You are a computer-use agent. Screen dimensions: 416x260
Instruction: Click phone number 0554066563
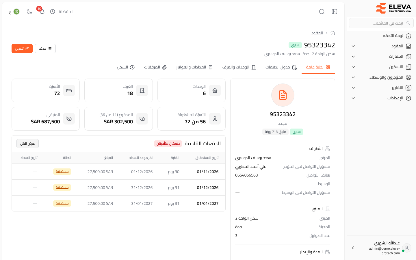click(246, 175)
